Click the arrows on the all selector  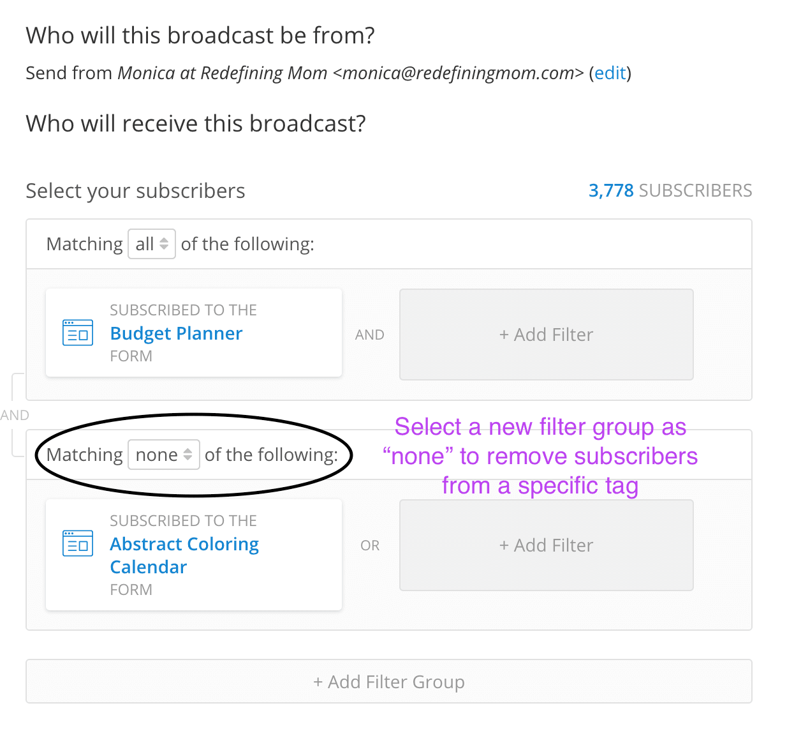coord(164,244)
